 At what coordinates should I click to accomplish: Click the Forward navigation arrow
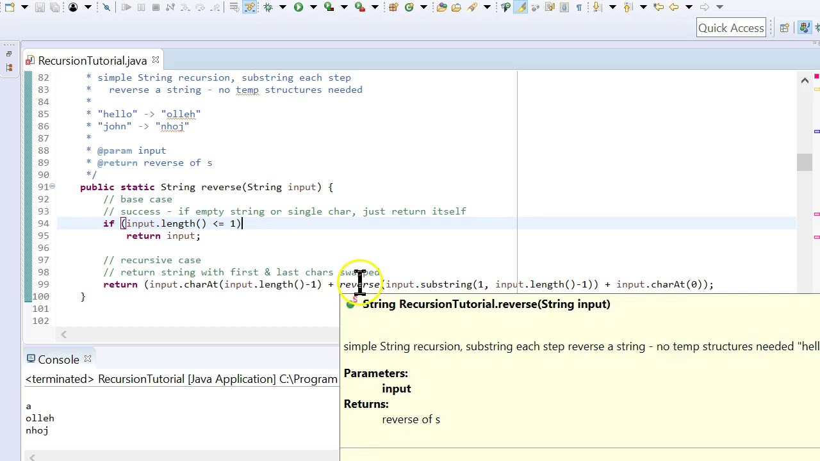[705, 7]
